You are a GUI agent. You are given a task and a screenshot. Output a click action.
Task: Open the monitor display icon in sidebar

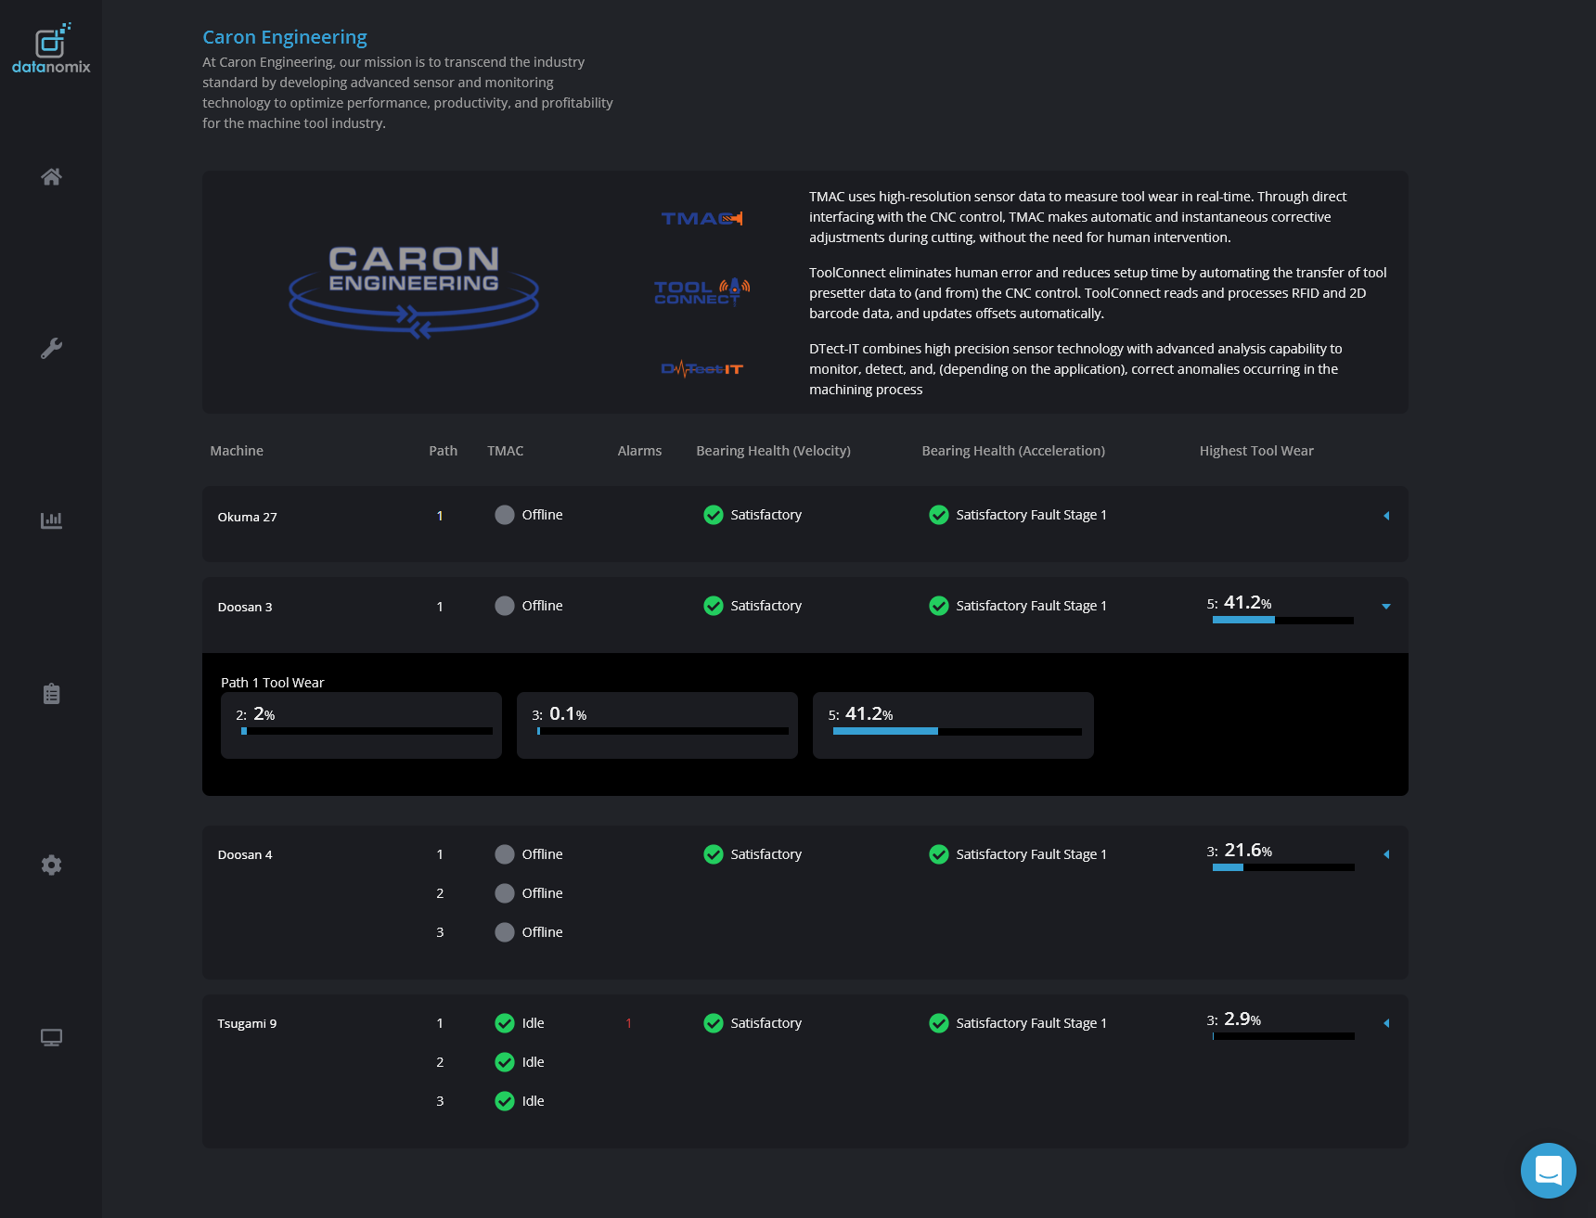click(x=51, y=1037)
